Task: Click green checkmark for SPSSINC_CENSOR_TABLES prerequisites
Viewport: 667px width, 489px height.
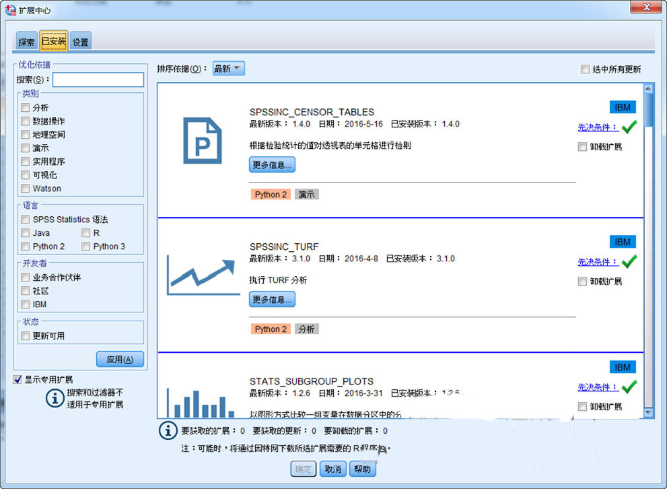Action: (x=629, y=127)
